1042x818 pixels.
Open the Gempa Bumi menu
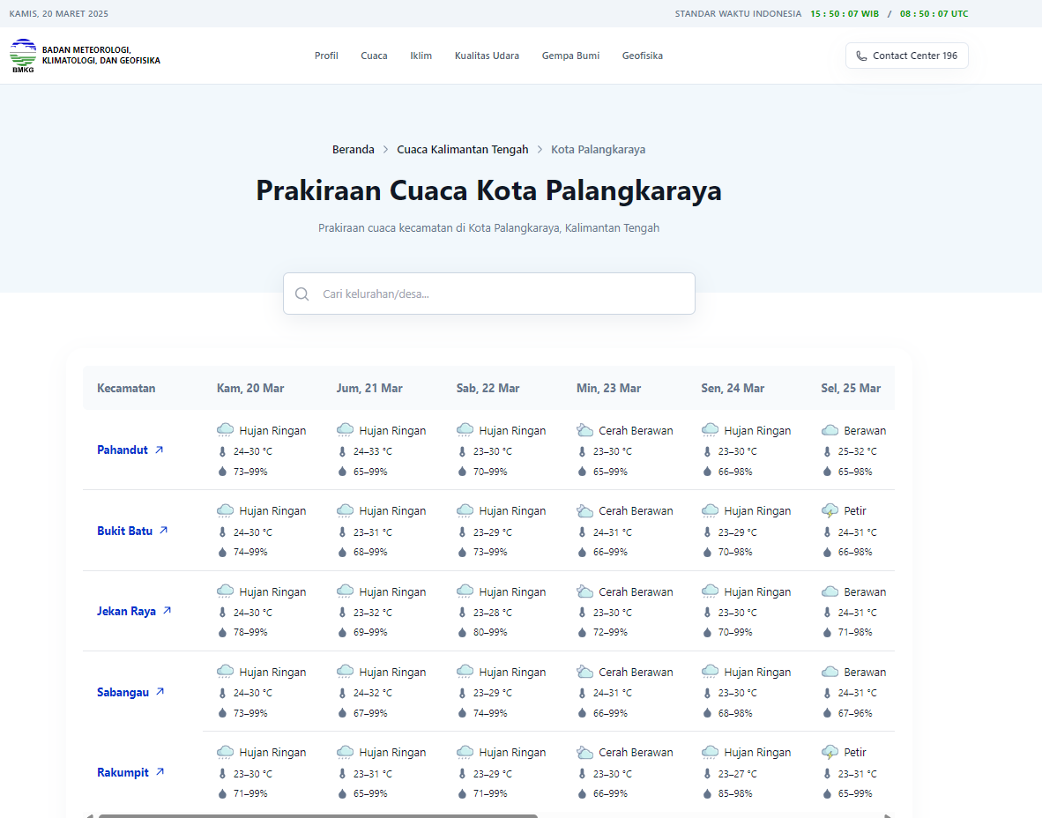570,56
